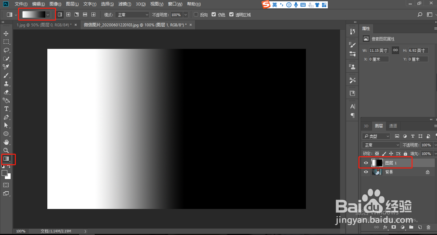Open the 滤镜 menu

[125, 4]
